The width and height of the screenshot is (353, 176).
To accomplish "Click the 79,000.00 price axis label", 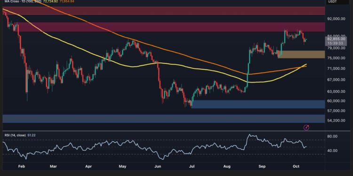I will click(336, 48).
